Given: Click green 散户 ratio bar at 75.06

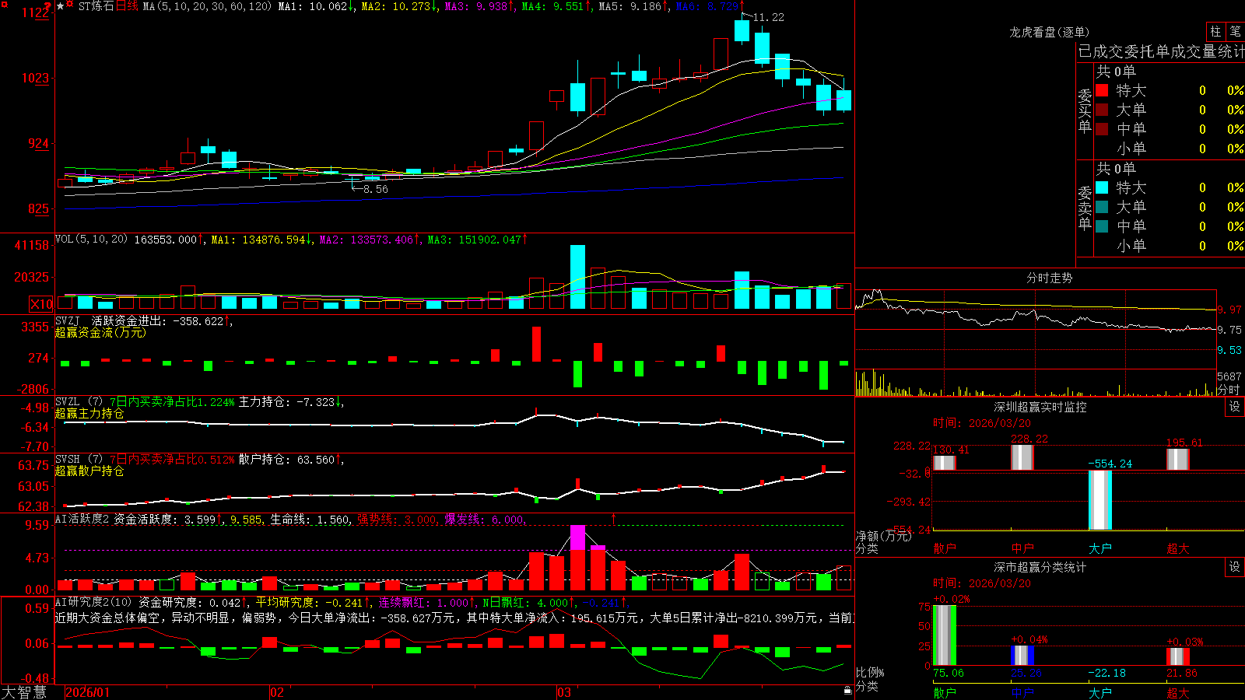Looking at the screenshot, I should 945,635.
